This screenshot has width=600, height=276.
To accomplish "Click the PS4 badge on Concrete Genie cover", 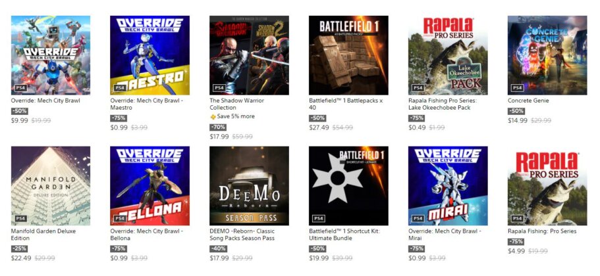I will pyautogui.click(x=517, y=88).
